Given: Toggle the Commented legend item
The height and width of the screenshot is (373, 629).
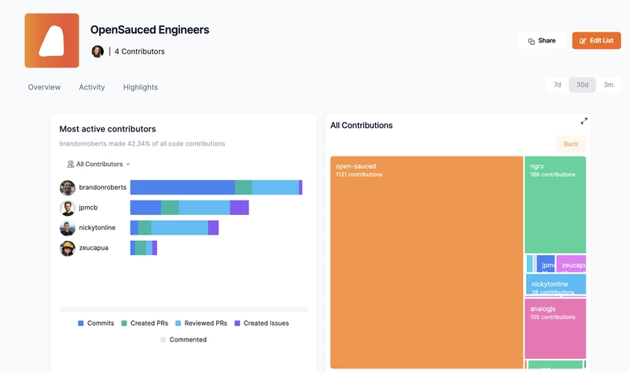Looking at the screenshot, I should pos(183,340).
